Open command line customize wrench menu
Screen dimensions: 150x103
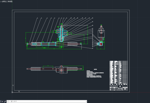coord(5,102)
